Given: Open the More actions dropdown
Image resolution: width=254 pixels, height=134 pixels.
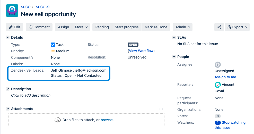Looking at the screenshot, I should point(82,27).
